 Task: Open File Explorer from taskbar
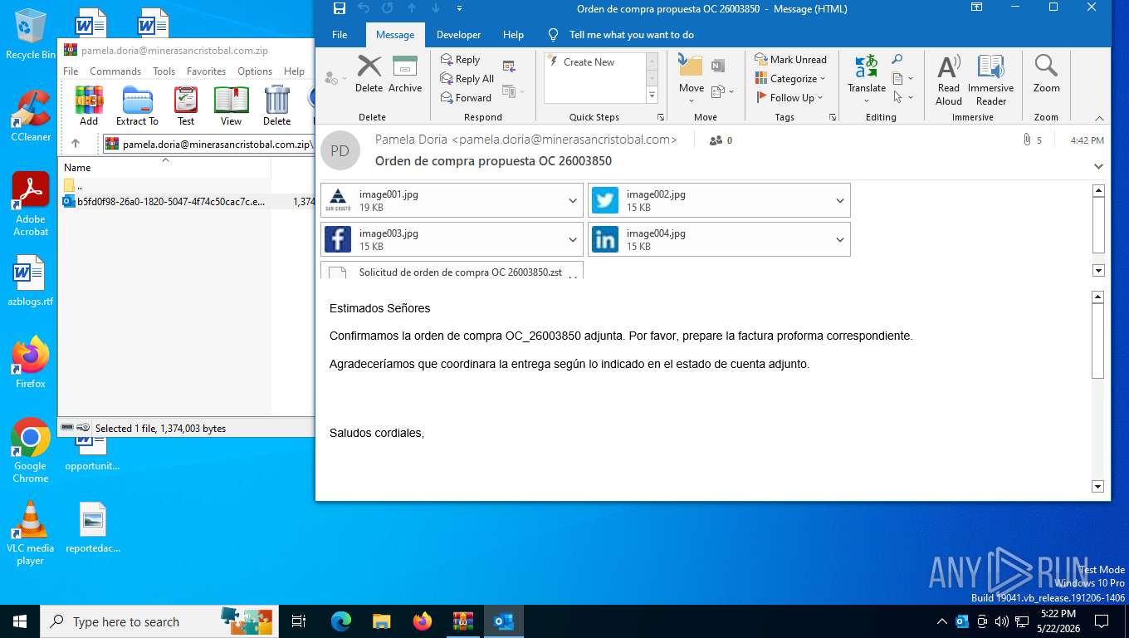click(x=381, y=621)
